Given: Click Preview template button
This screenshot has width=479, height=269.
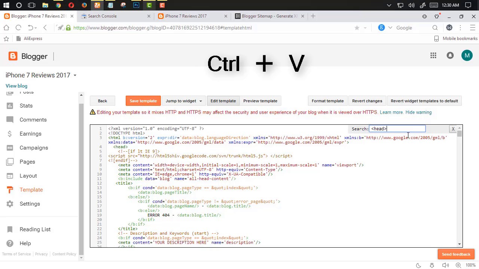Looking at the screenshot, I should (x=260, y=101).
